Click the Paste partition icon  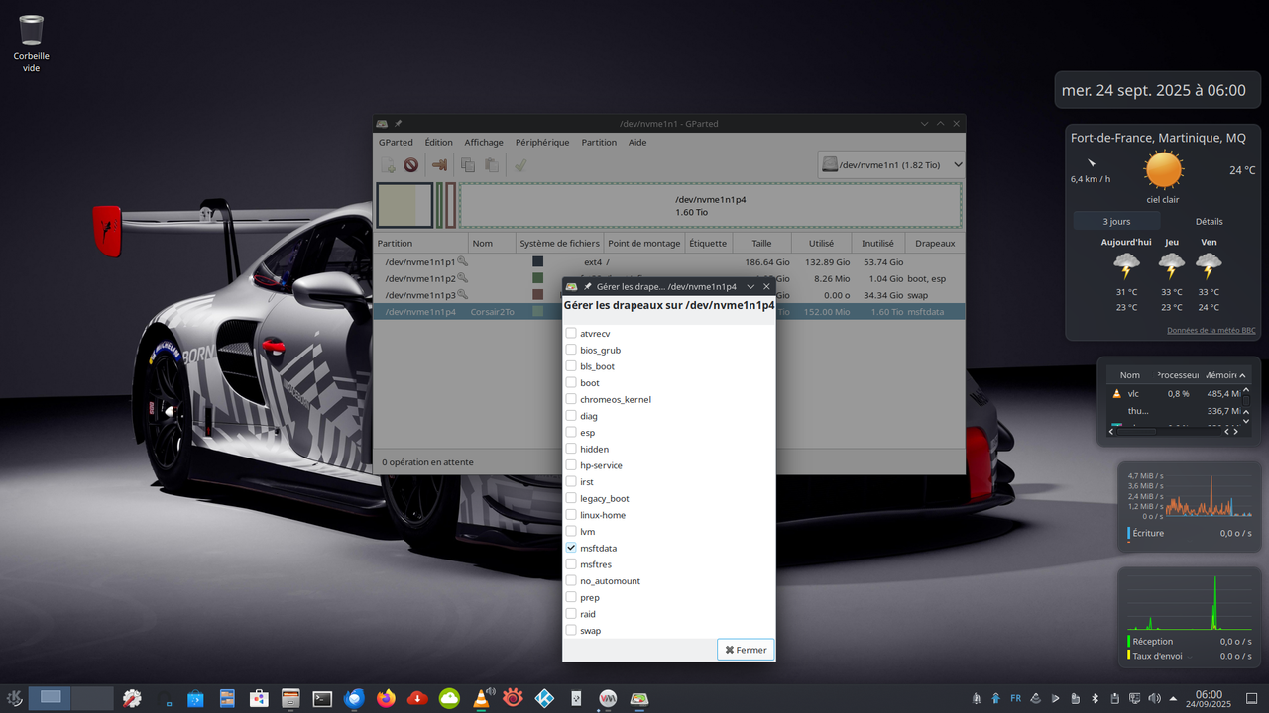[x=490, y=165]
